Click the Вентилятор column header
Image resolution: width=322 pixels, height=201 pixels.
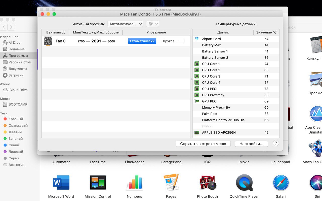tap(56, 32)
